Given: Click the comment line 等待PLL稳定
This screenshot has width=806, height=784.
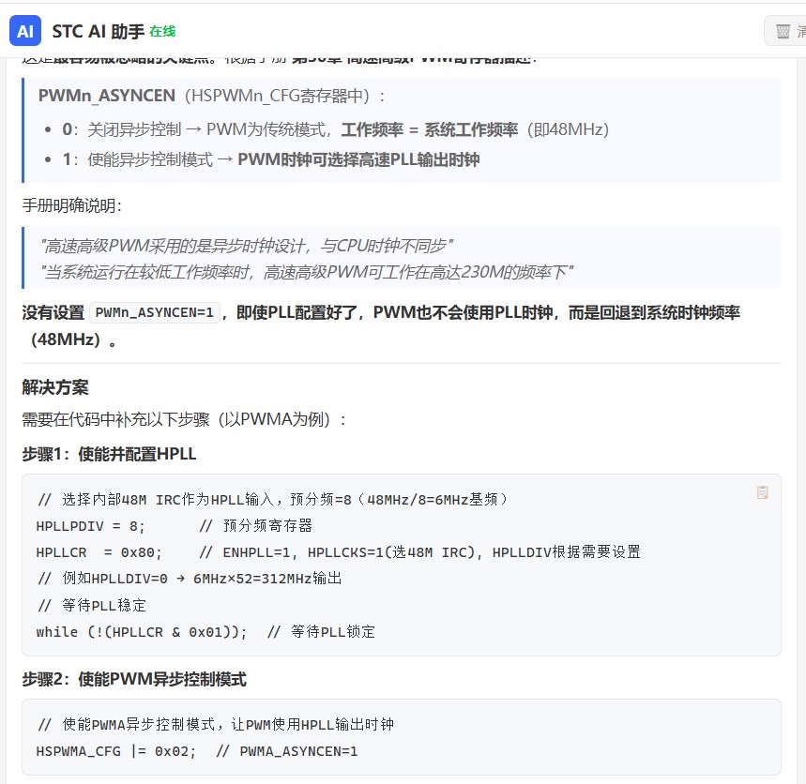Looking at the screenshot, I should pos(92,605).
